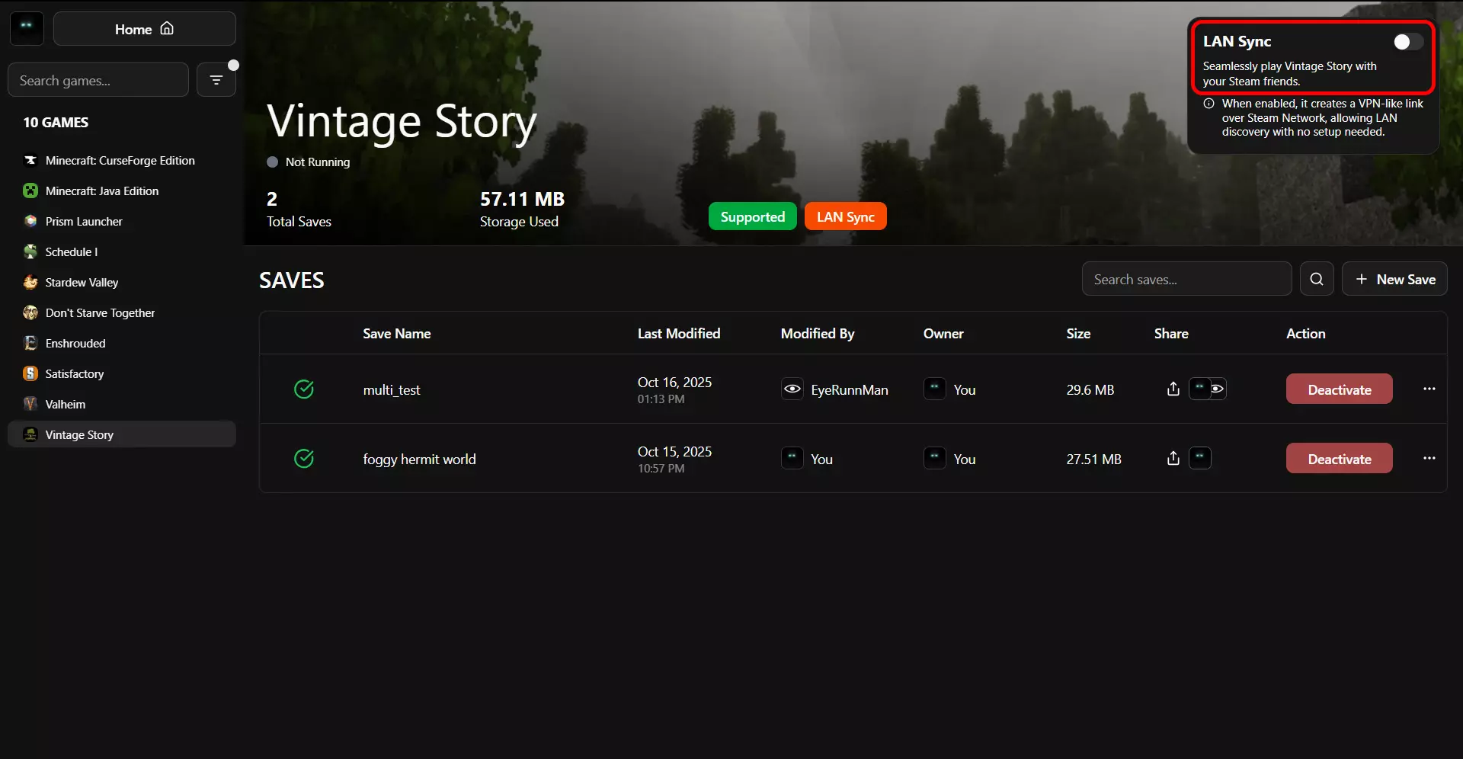Select Minecraft: CurseForge Edition in game list
This screenshot has height=759, width=1463.
(x=122, y=160)
